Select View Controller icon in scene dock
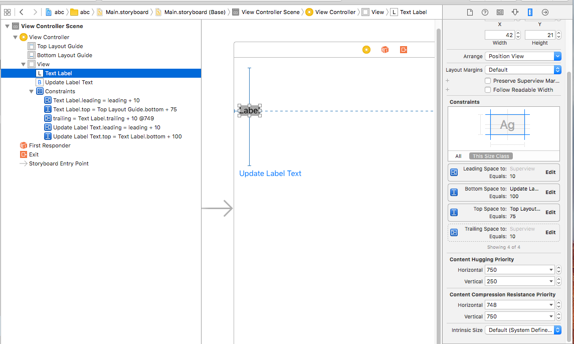Image resolution: width=574 pixels, height=344 pixels. [366, 50]
